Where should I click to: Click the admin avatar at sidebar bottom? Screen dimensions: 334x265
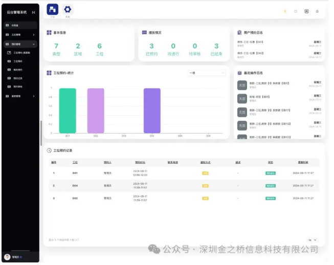coord(7,257)
